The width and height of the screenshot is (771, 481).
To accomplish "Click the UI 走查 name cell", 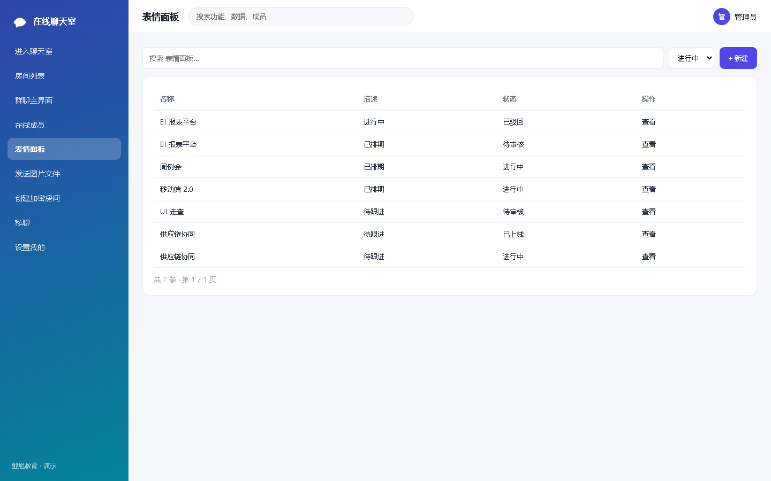I will tap(172, 212).
